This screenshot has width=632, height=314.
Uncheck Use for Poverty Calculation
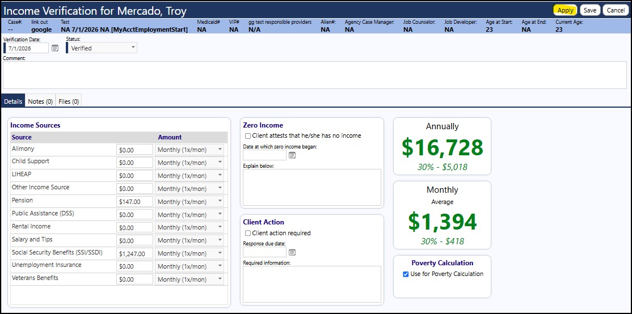(x=406, y=274)
